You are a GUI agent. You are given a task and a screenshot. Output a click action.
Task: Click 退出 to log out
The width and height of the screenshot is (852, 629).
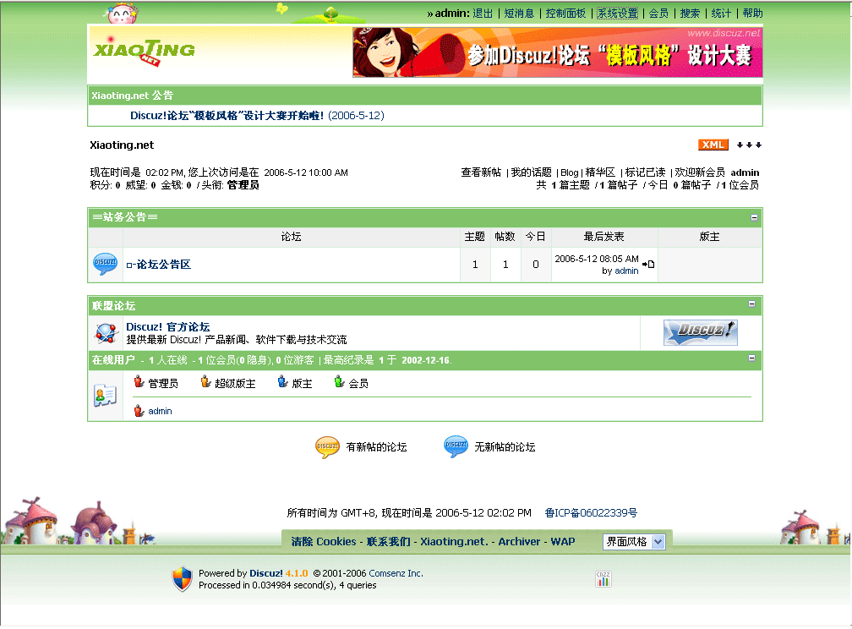coord(483,13)
